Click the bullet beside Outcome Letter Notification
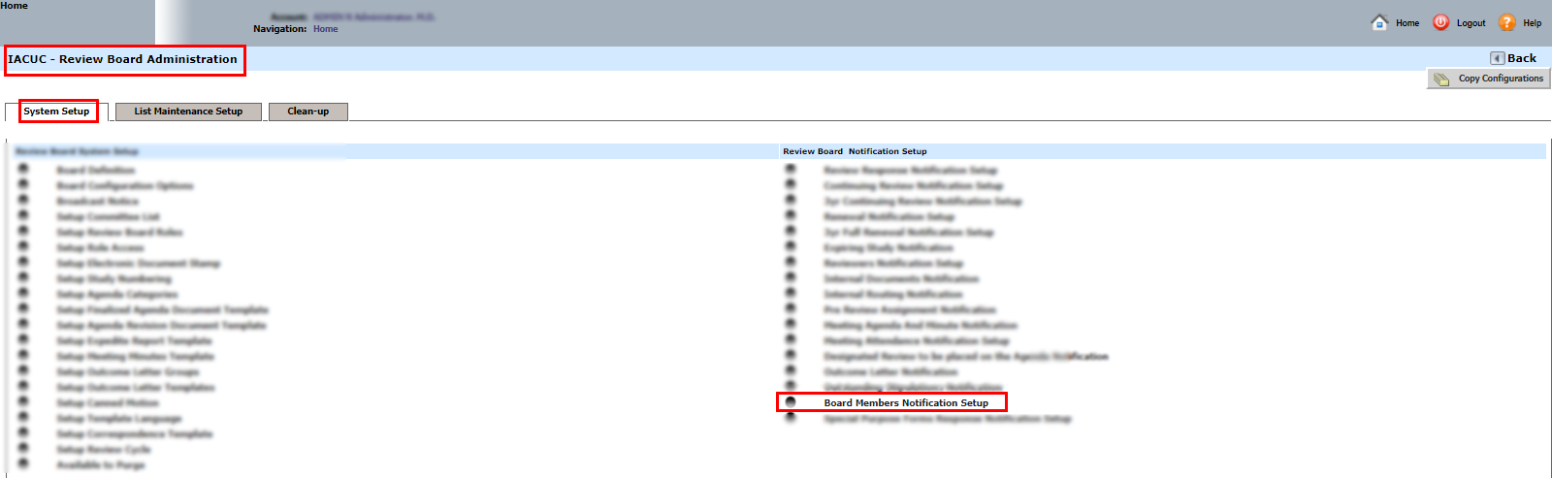 791,370
